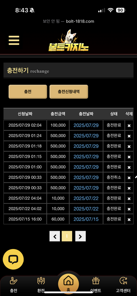Switch to the 충전 tab button
This screenshot has height=296, width=137.
(28, 92)
